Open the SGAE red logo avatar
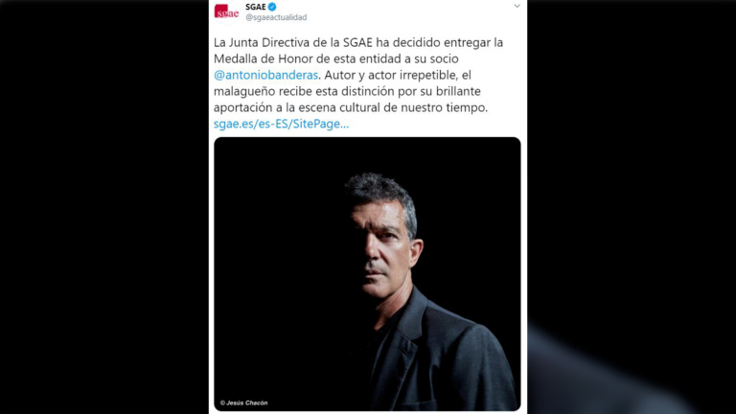The width and height of the screenshot is (736, 414). [x=226, y=11]
